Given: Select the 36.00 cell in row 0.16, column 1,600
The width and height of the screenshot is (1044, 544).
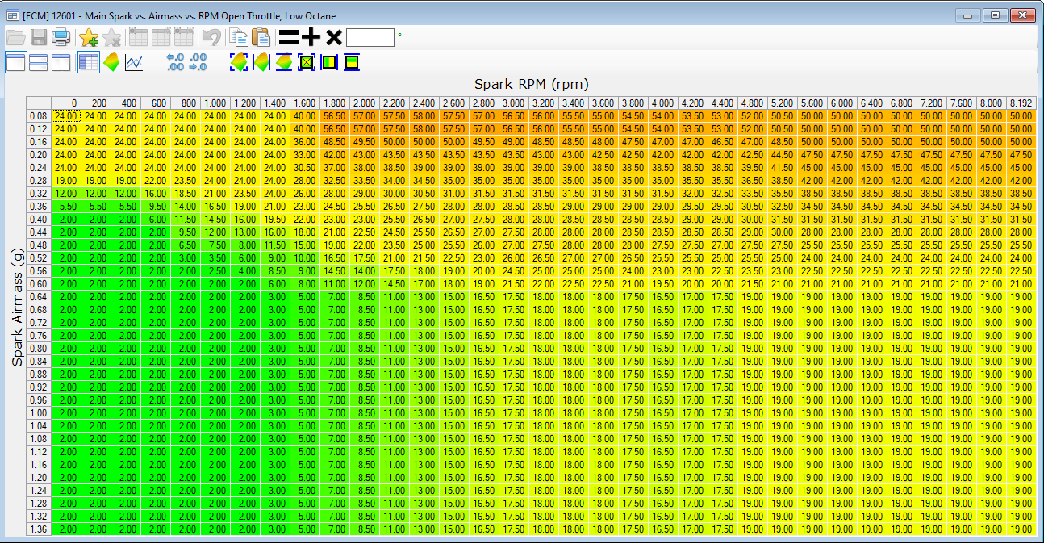Looking at the screenshot, I should [x=305, y=141].
